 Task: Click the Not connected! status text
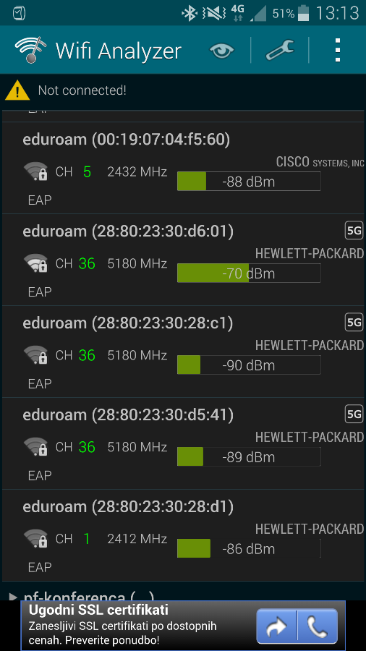coord(82,90)
